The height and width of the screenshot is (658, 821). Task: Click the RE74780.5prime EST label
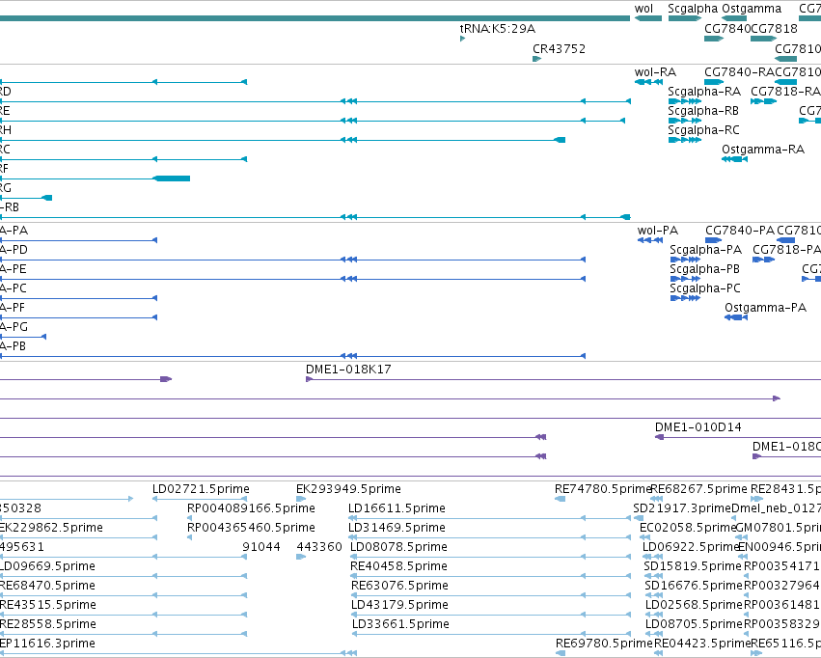pyautogui.click(x=602, y=489)
